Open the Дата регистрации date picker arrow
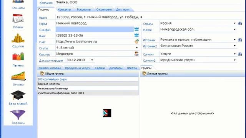 tap(92, 60)
